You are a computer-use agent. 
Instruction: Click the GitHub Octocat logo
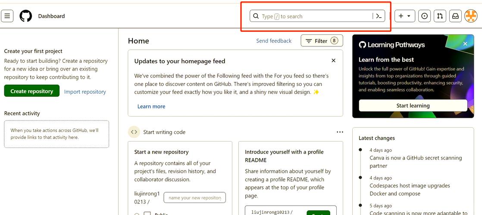[x=26, y=16]
